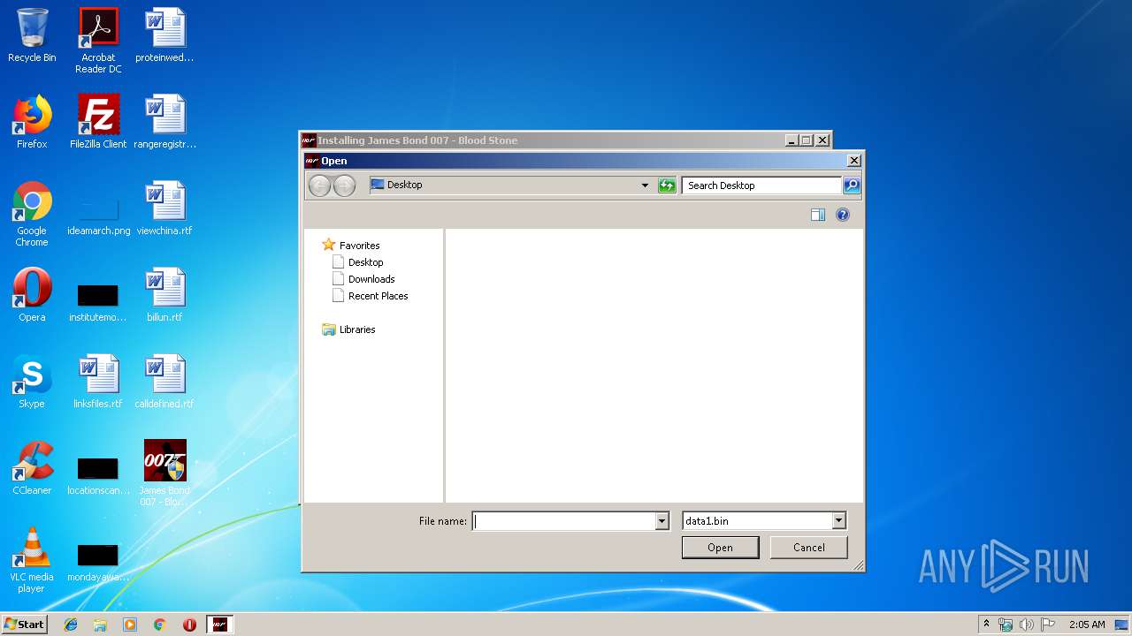1132x636 pixels.
Task: Open Windows Explorer from the taskbar
Action: tap(100, 625)
